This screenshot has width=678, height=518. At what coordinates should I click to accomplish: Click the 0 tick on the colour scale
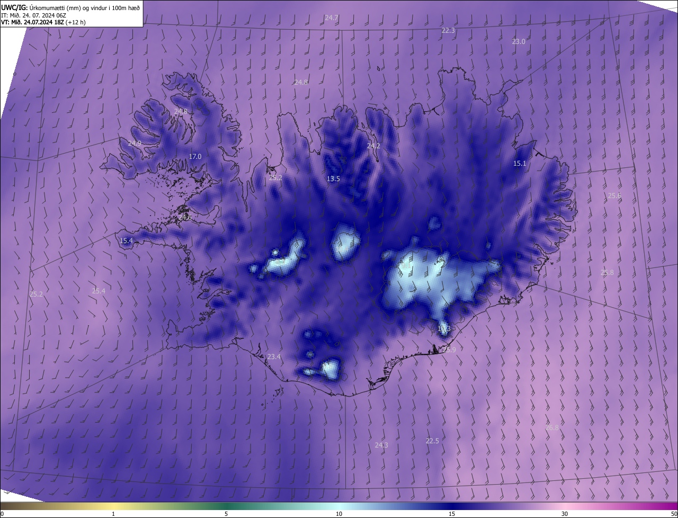[x=2, y=514]
